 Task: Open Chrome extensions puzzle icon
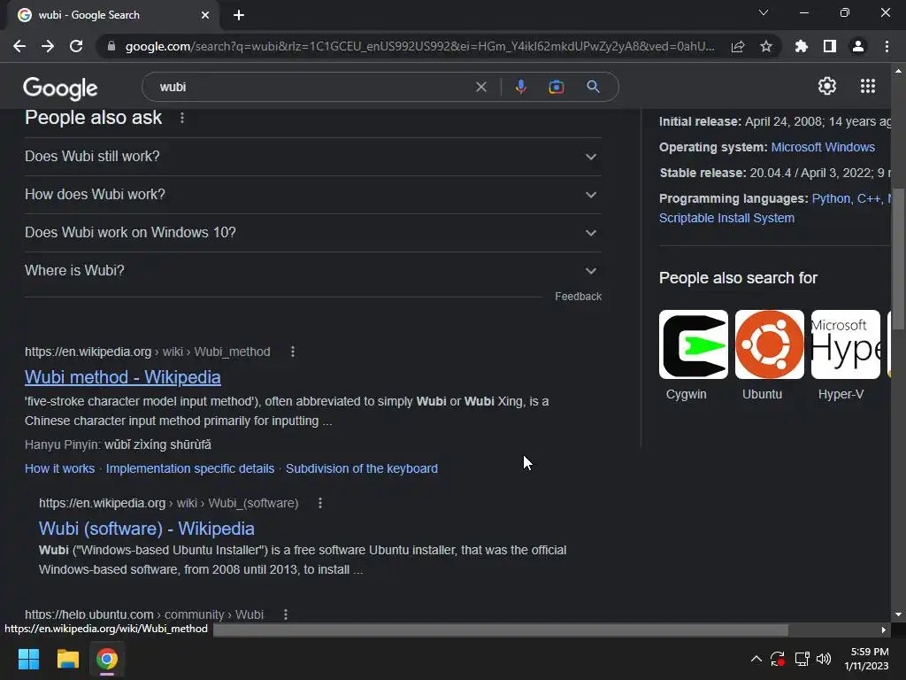click(x=802, y=46)
